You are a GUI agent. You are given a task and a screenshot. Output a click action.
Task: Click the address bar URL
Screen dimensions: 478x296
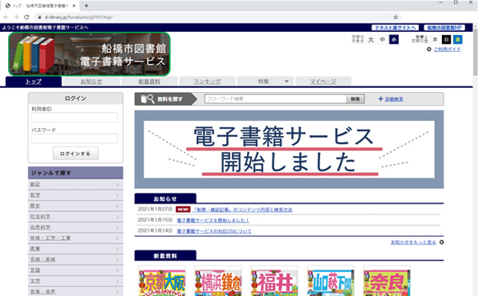point(78,18)
